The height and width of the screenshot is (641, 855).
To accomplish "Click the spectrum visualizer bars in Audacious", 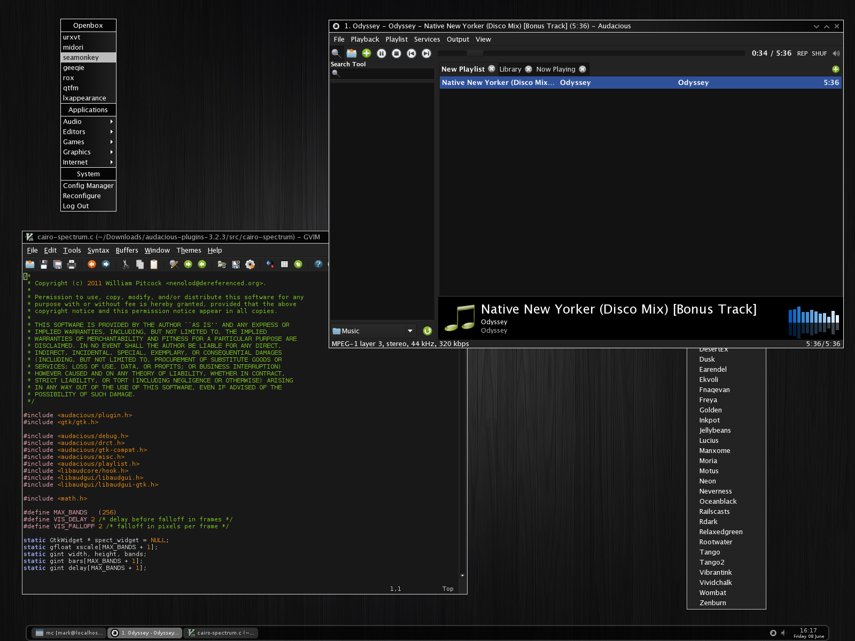I will coord(814,321).
